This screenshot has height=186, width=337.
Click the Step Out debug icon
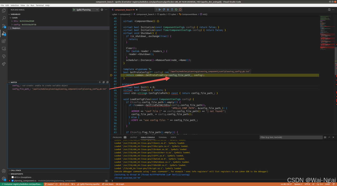click(172, 9)
